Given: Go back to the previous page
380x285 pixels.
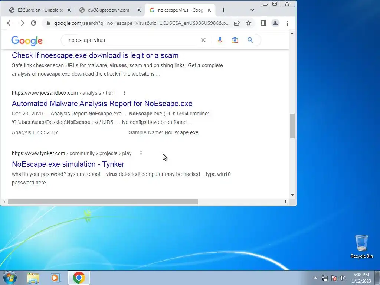Looking at the screenshot, I should click(x=9, y=23).
